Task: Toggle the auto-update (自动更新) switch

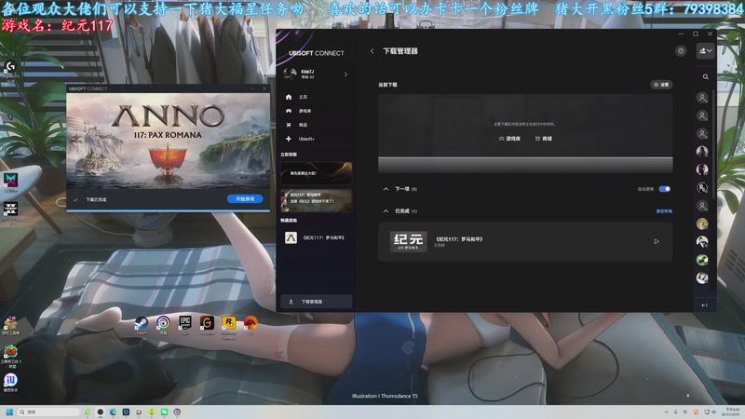Action: click(x=665, y=189)
